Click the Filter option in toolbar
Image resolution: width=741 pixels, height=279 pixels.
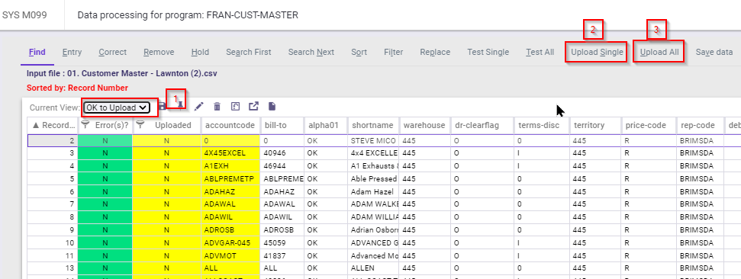pos(394,52)
